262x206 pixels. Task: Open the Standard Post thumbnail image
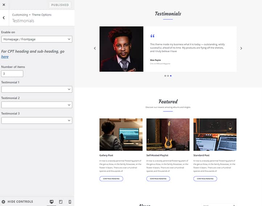(x=215, y=135)
